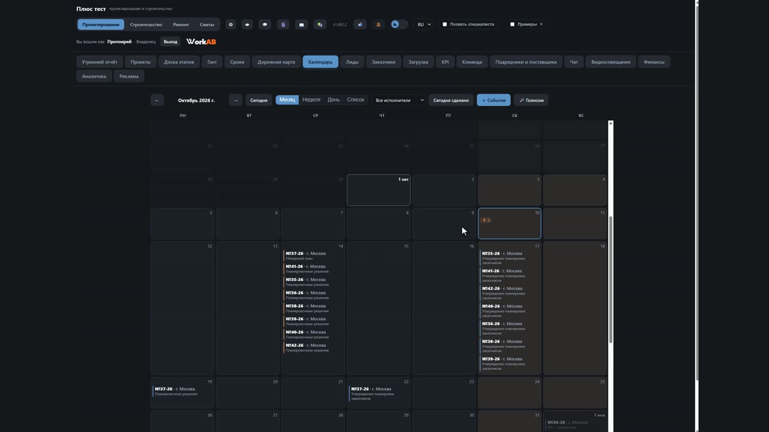Click the WorkAB logo
The image size is (769, 432).
(x=201, y=41)
